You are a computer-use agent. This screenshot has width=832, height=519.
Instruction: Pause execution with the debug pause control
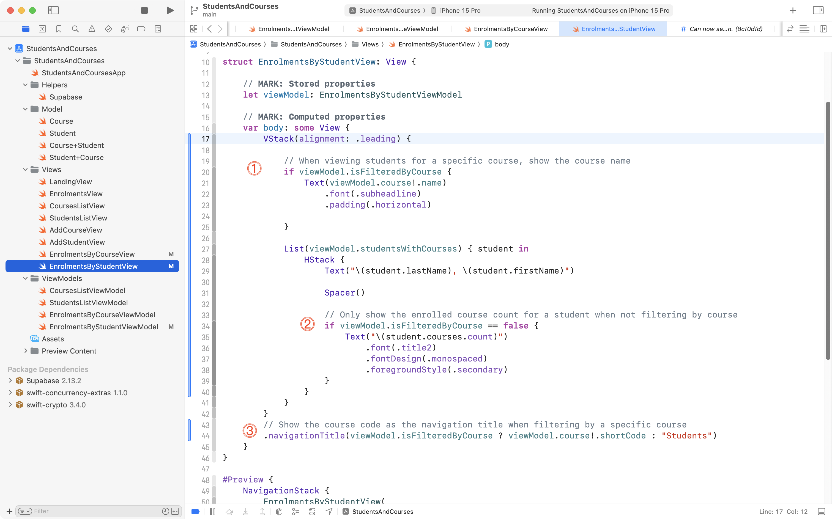coord(213,511)
